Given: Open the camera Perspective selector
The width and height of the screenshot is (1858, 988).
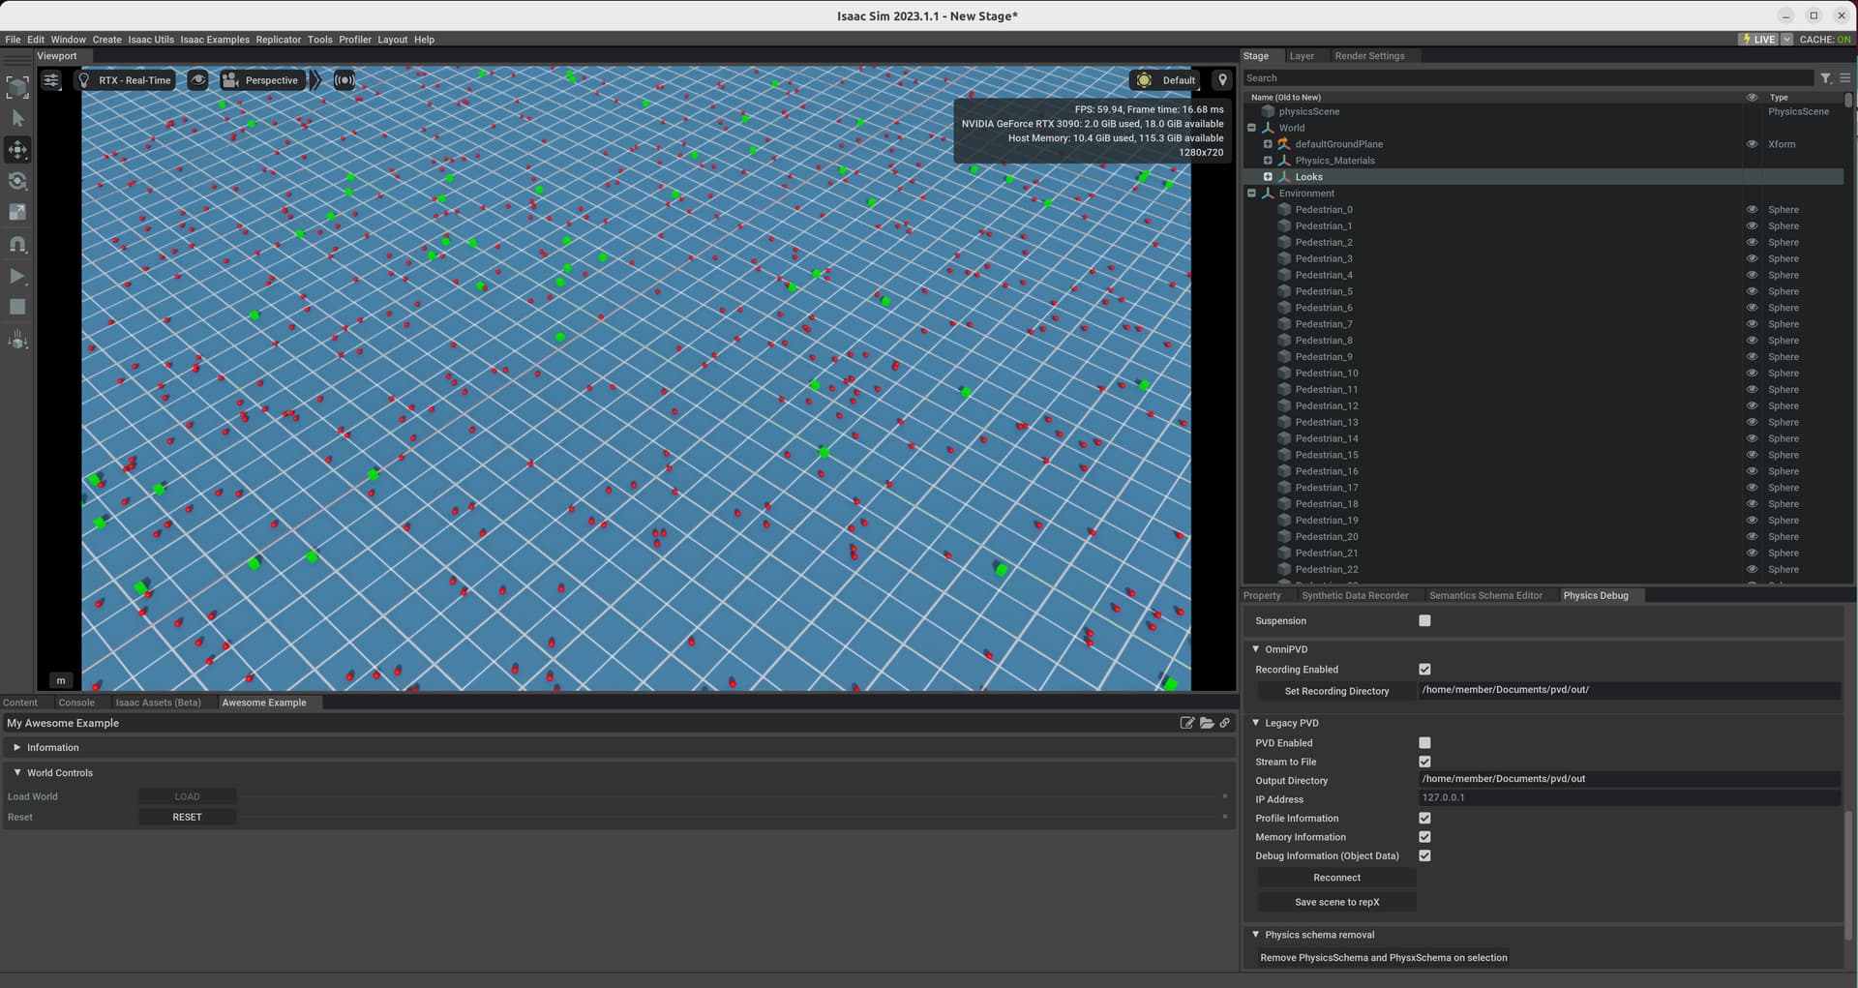Looking at the screenshot, I should (x=261, y=80).
